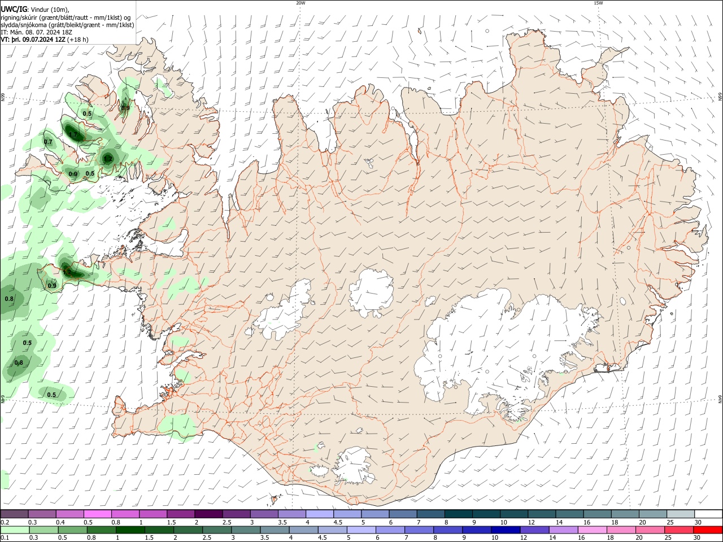
Task: Click the (+18 h) forecast offset text
Action: pyautogui.click(x=78, y=40)
